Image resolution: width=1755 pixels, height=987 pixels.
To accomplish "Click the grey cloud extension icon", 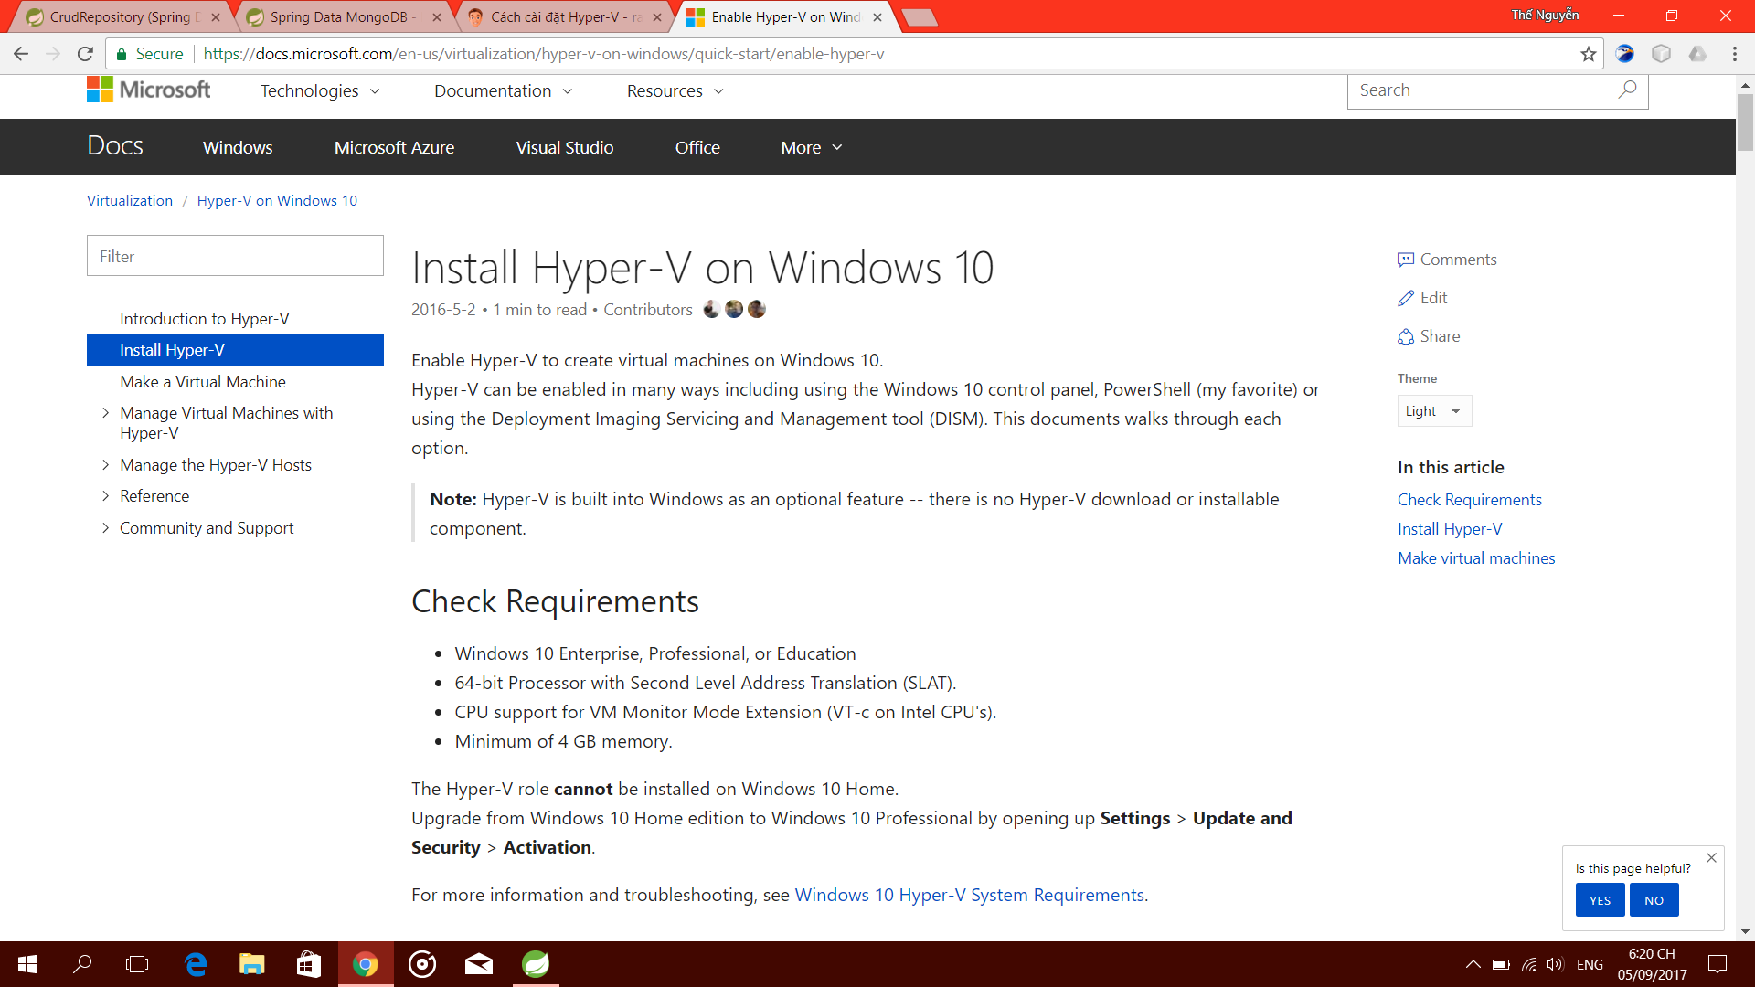I will [1697, 54].
